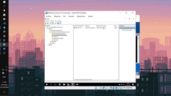This screenshot has height=96, width=171.
Task: Select Concesiones de direcciones tree item
Action: coord(60,35)
